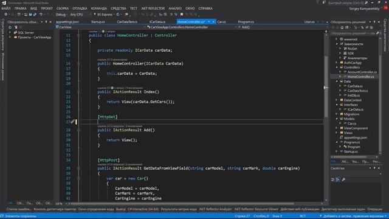Viewport: 389px width, 219px height.
Task: Click the Save file toolbar icon
Action: pyautogui.click(x=30, y=15)
